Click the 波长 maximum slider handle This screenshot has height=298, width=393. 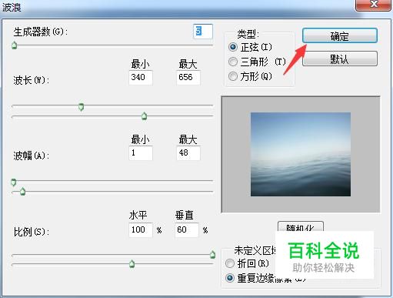[145, 116]
